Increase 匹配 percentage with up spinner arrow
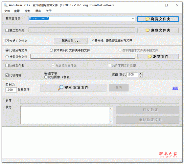This screenshot has width=184, height=164. coord(141,73)
